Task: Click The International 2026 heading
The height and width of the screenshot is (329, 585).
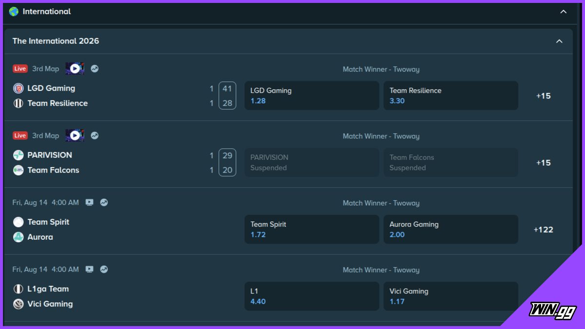Action: point(56,41)
